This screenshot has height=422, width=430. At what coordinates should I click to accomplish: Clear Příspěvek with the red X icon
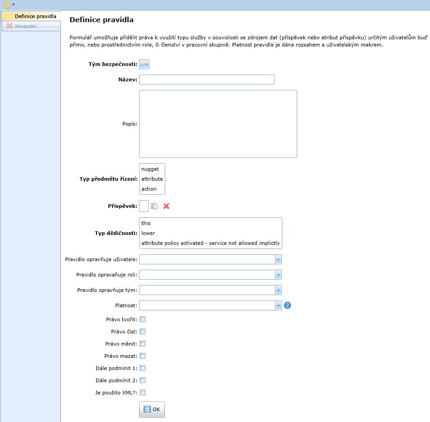click(166, 206)
